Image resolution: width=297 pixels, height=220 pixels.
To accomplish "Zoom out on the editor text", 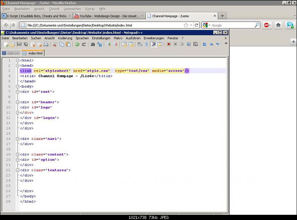I will [x=115, y=45].
